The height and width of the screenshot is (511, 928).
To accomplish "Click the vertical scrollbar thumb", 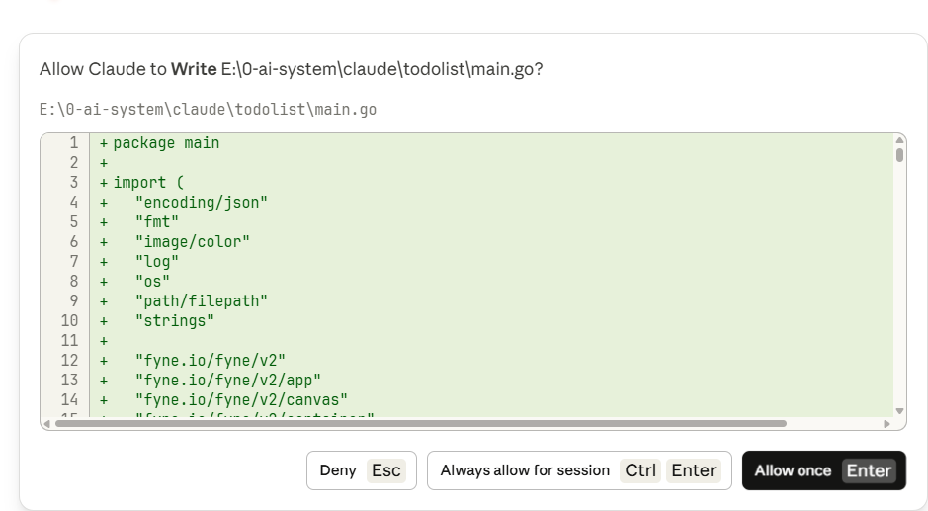I will tap(899, 155).
